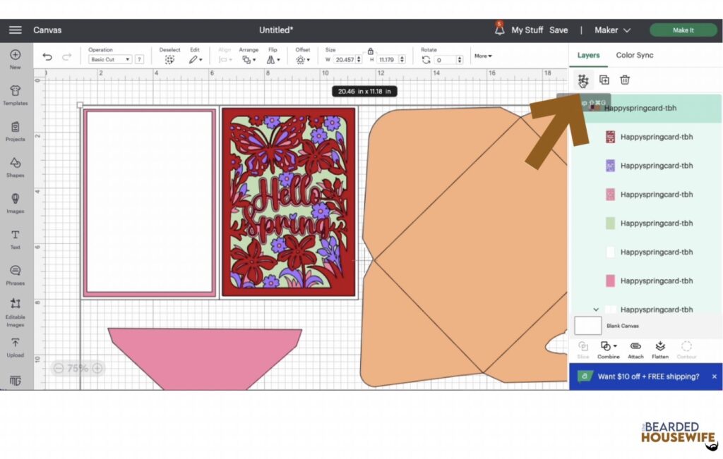
Task: Save the project
Action: (558, 30)
